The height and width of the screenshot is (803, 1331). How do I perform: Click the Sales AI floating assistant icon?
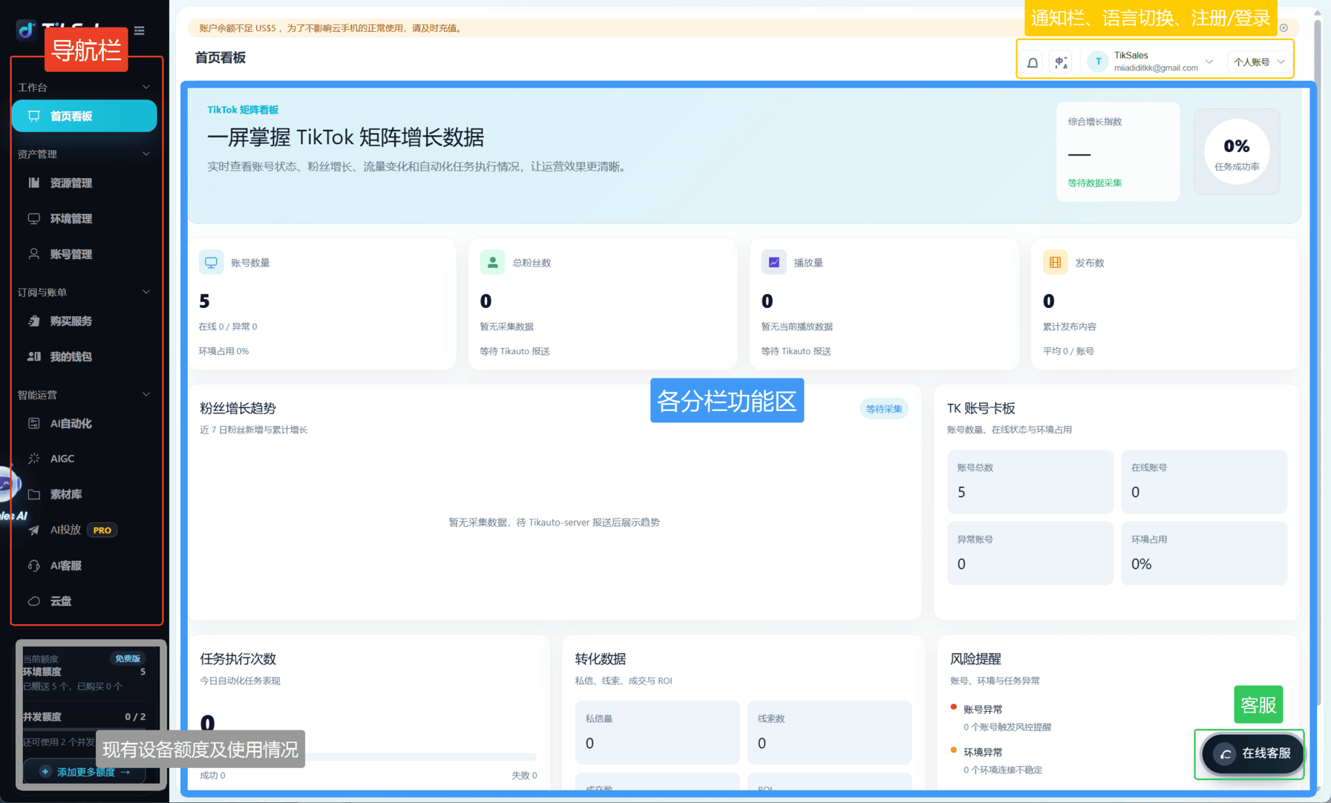7,484
